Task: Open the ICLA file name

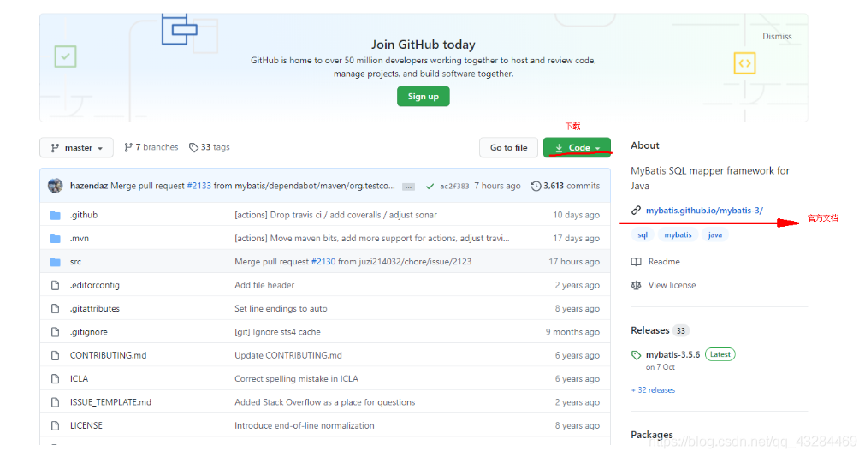Action: (x=79, y=378)
